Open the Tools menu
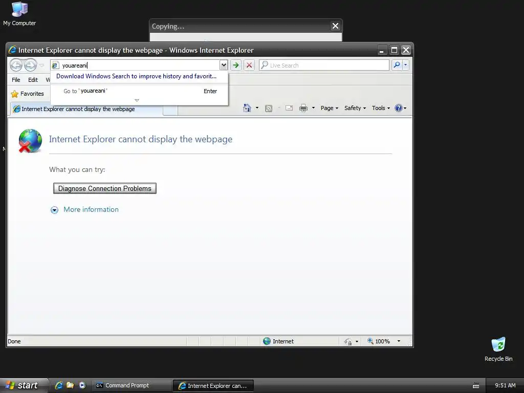The height and width of the screenshot is (393, 524). 381,108
